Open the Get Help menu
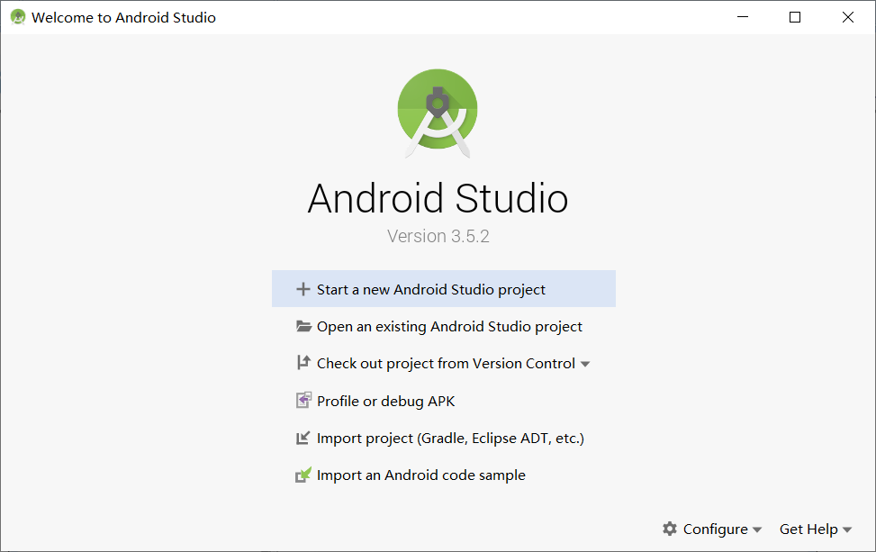 tap(816, 529)
